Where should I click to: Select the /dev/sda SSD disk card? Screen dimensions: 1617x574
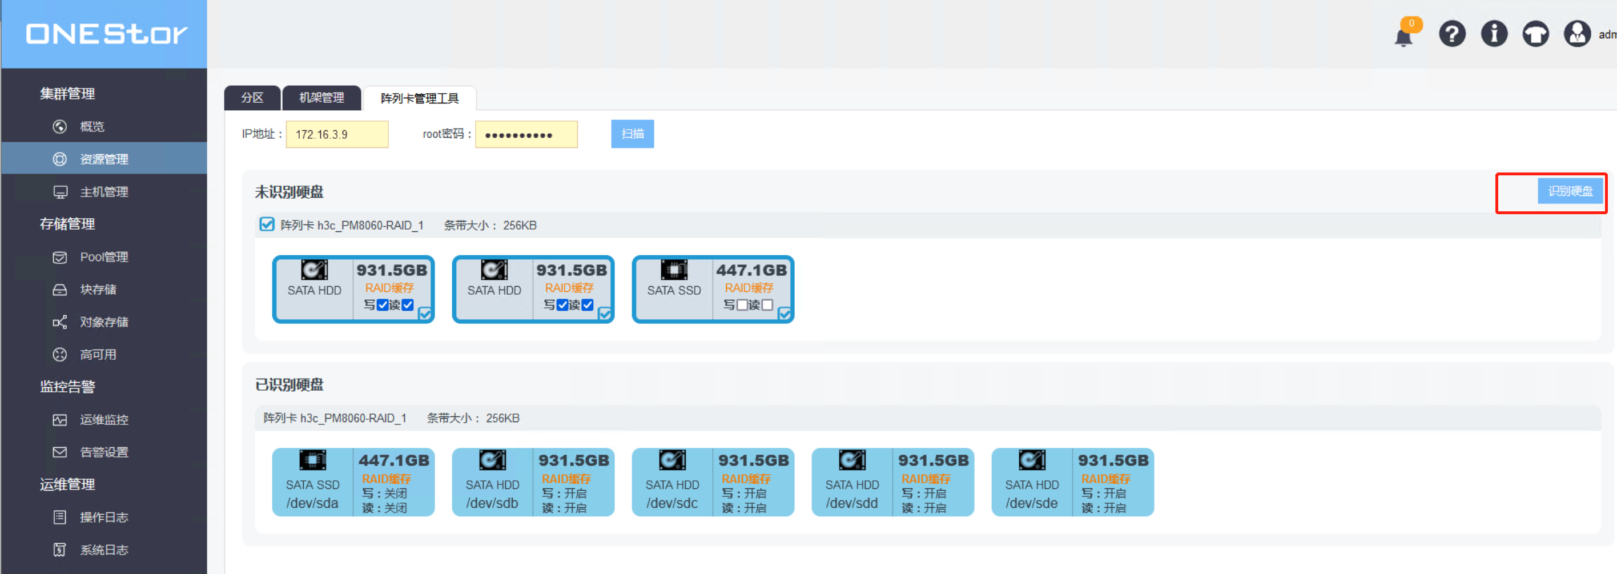(353, 482)
